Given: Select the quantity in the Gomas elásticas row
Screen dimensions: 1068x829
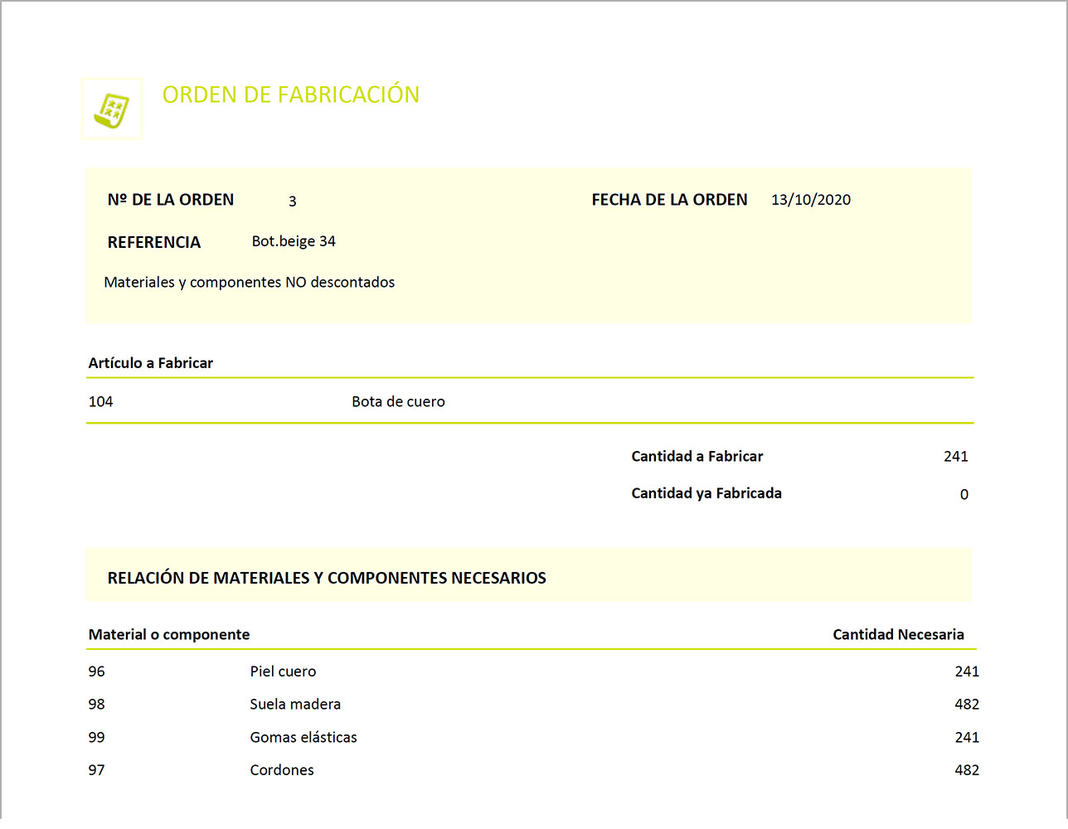Looking at the screenshot, I should (967, 738).
